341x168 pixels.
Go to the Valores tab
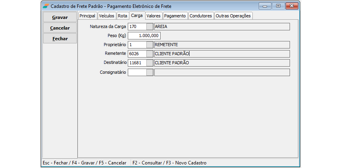coord(153,16)
